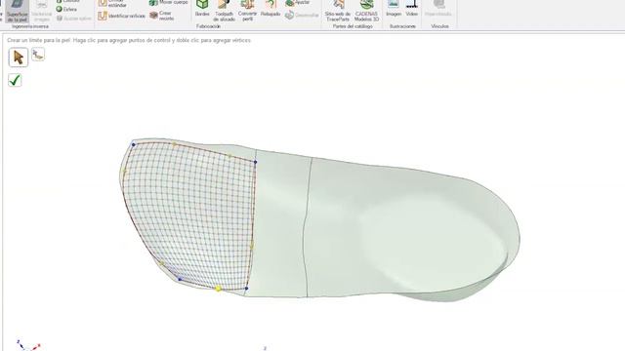Image resolution: width=625 pixels, height=351 pixels.
Task: Click the Ajustar spline option
Action: (x=74, y=19)
